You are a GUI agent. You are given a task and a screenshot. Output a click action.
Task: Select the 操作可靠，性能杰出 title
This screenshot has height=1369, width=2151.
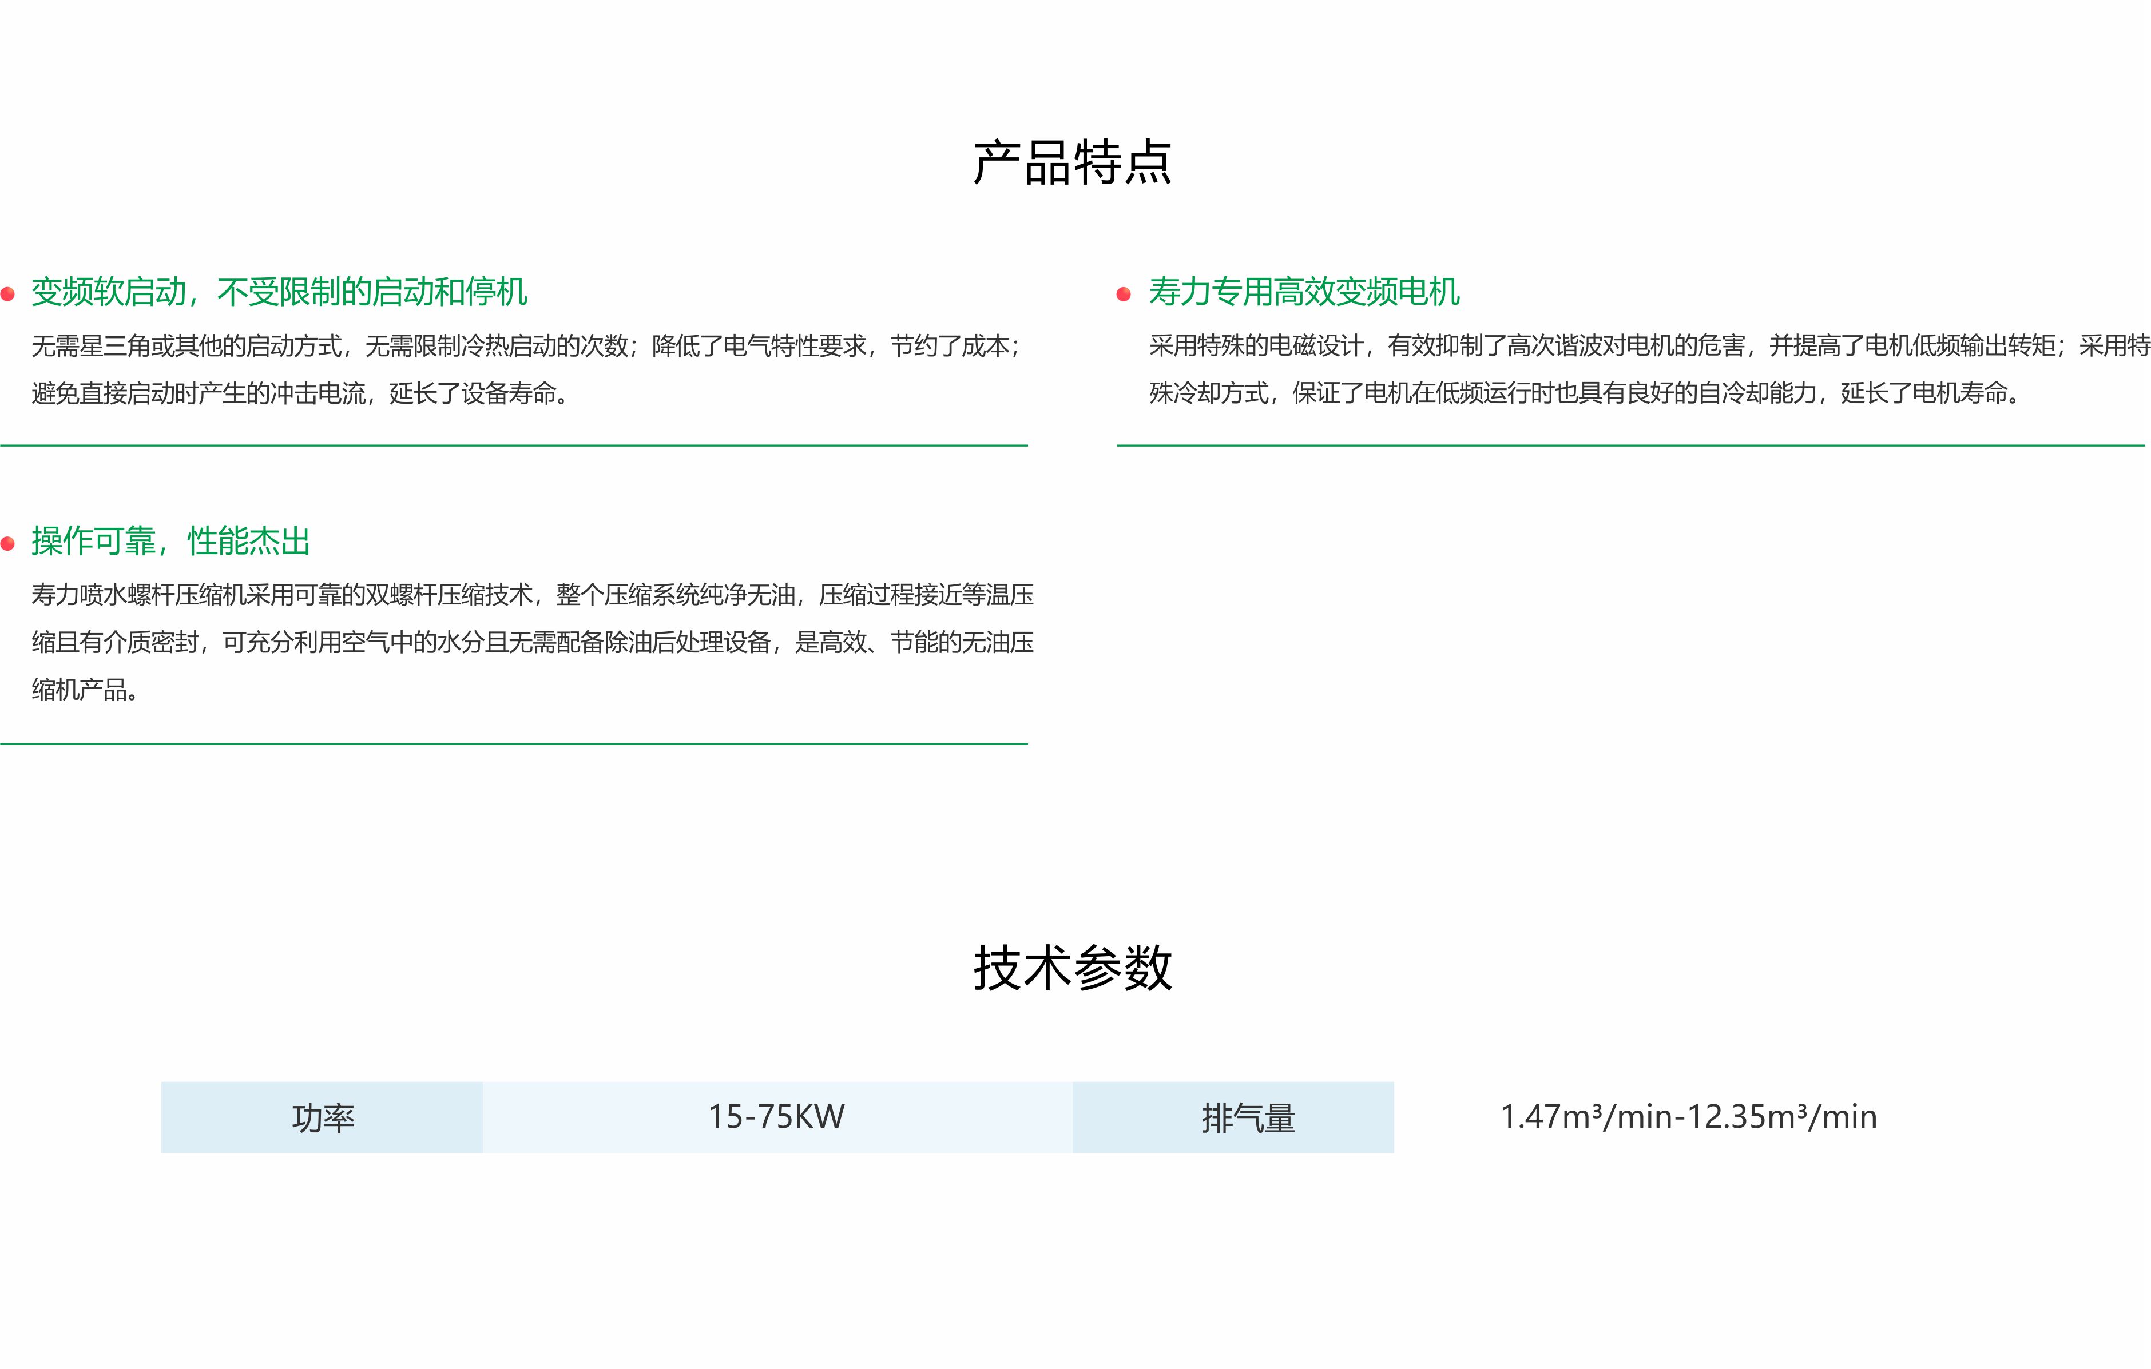(x=170, y=541)
